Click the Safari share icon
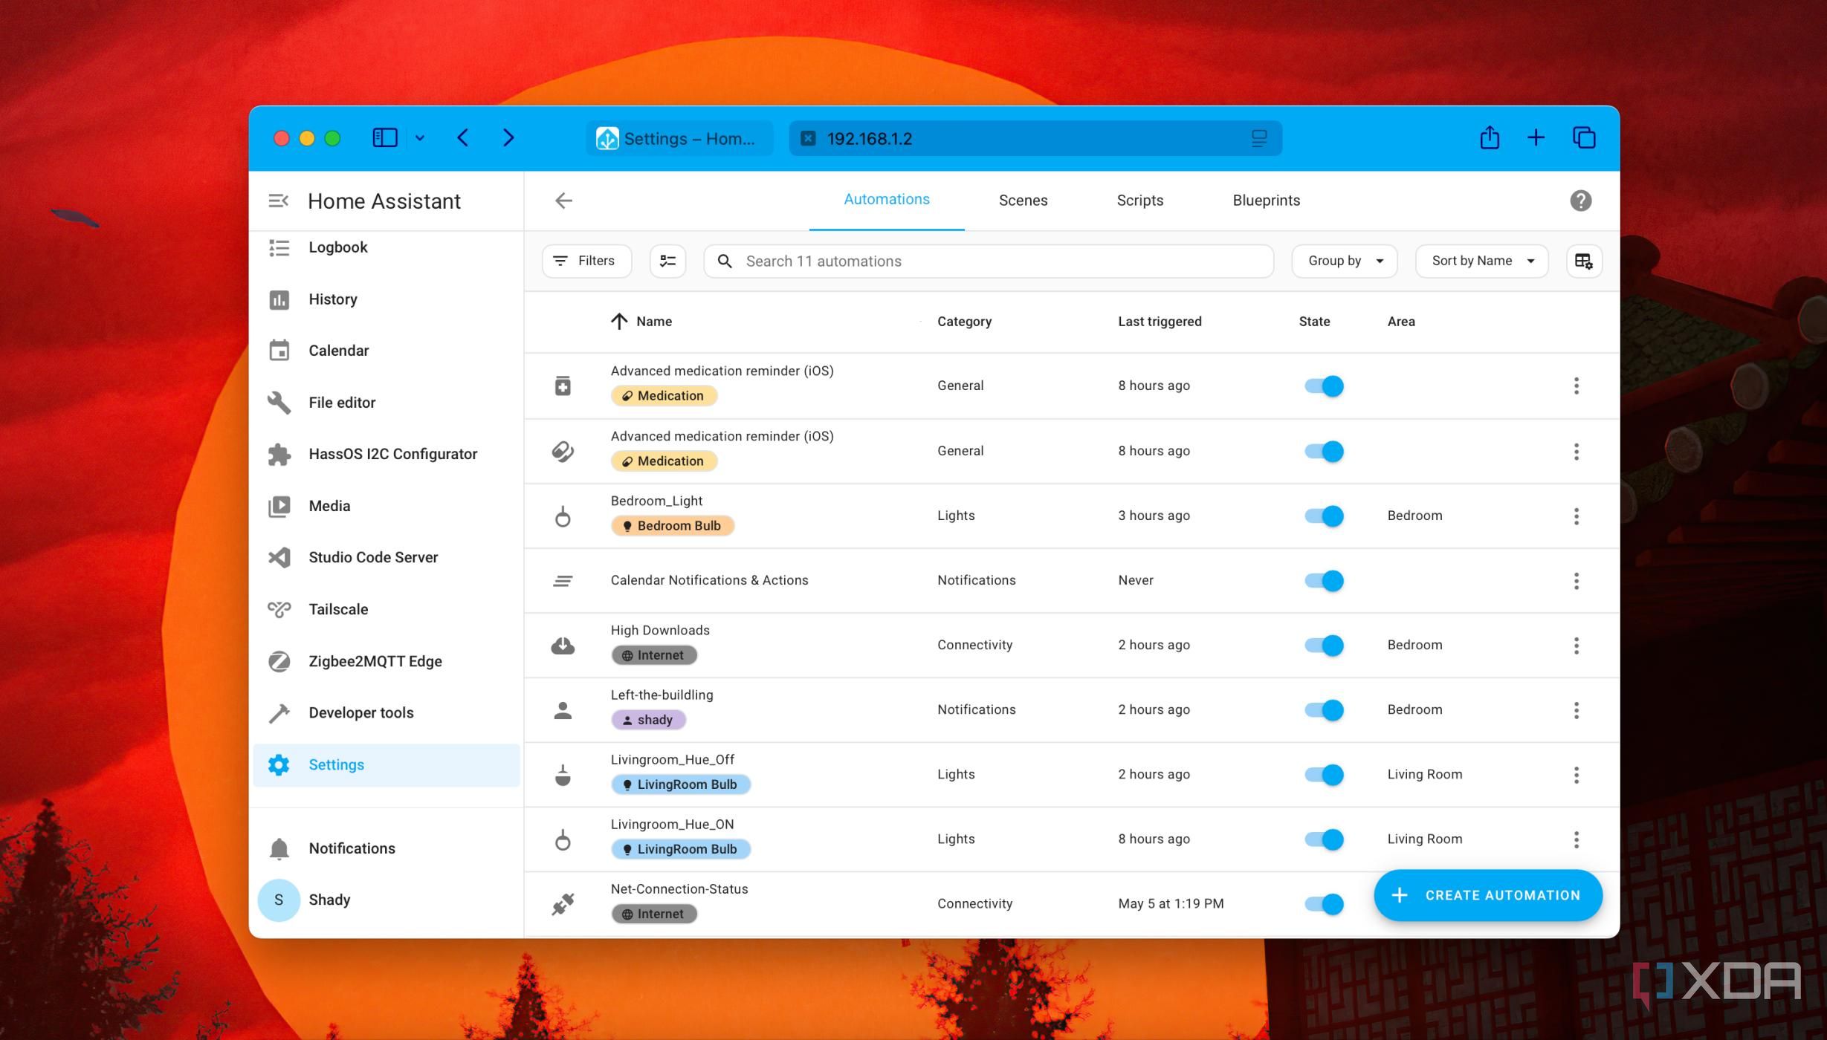 point(1489,138)
